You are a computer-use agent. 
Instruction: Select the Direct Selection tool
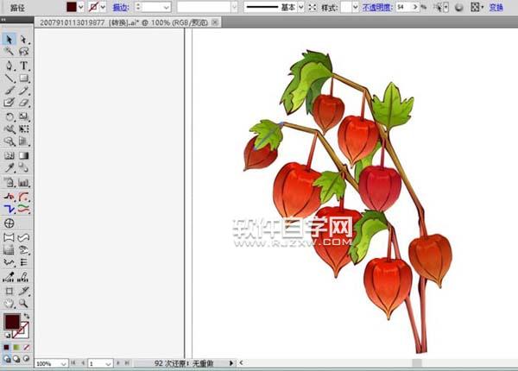point(23,40)
